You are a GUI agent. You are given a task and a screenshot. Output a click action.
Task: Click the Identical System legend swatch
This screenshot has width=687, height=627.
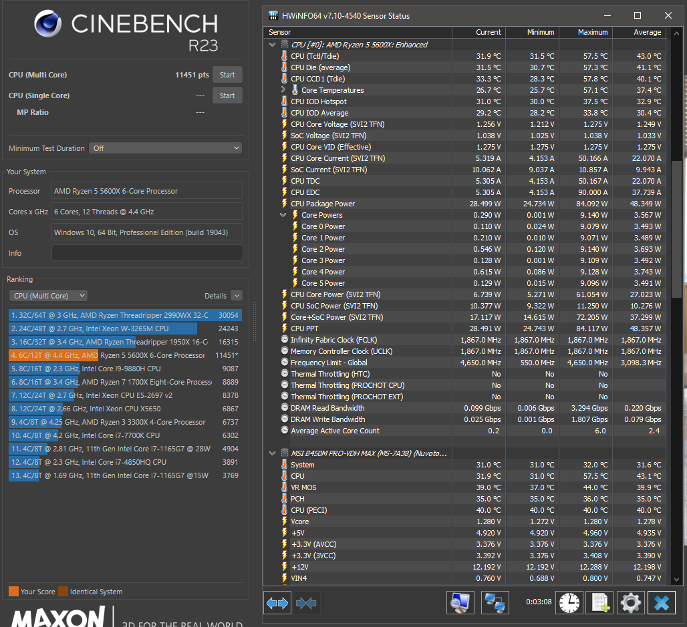[x=63, y=592]
